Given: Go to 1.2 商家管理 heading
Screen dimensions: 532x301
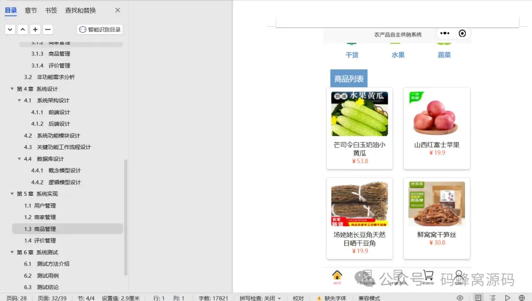Looking at the screenshot, I should click(x=40, y=217).
